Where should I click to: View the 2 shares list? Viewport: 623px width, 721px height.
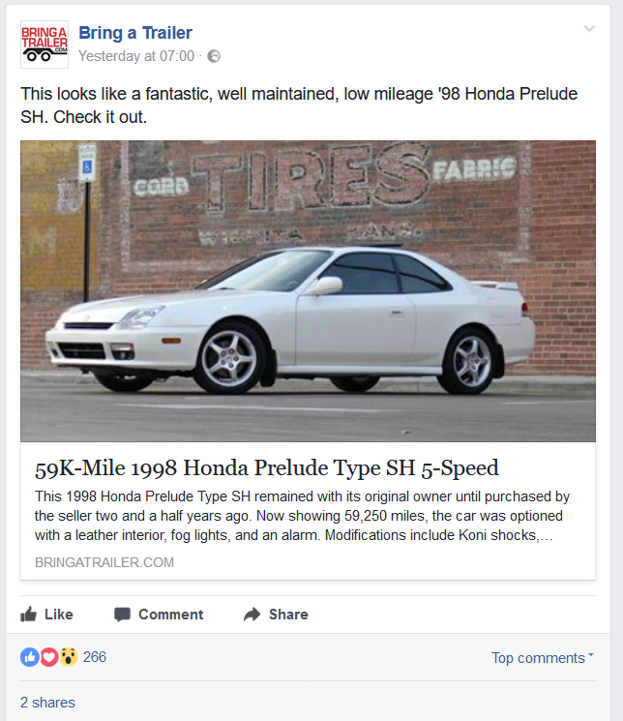47,703
